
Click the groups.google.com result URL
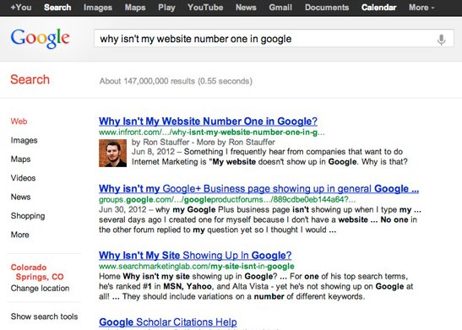tap(227, 199)
